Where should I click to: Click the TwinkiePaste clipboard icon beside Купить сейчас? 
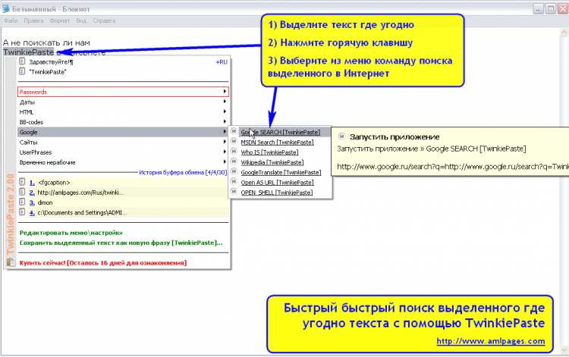(11, 261)
